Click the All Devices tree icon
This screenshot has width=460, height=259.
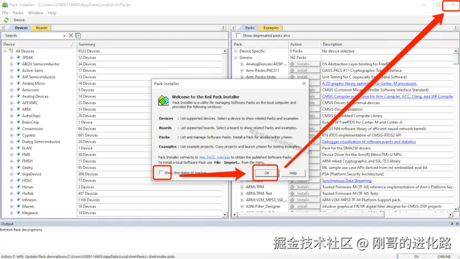point(11,51)
